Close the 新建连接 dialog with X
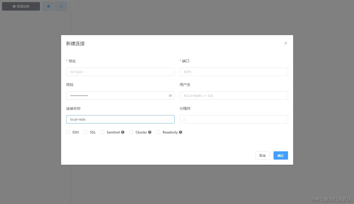The width and height of the screenshot is (354, 204). click(x=286, y=43)
